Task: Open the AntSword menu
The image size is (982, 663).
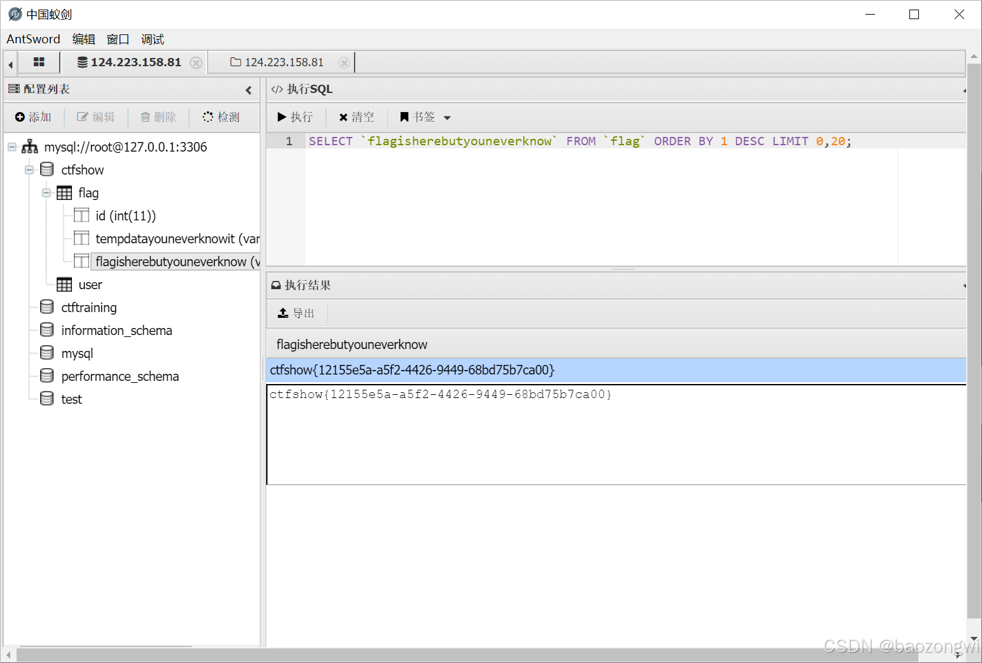Action: pyautogui.click(x=33, y=39)
